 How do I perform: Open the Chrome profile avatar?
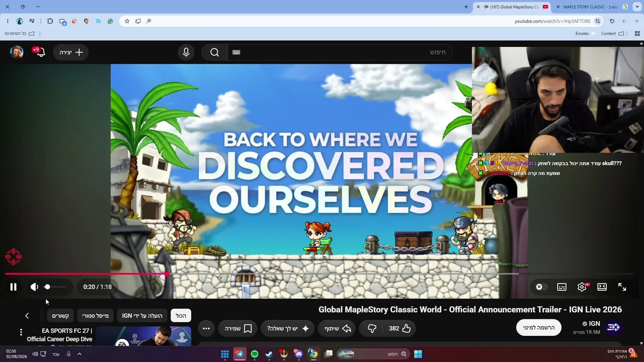(x=20, y=21)
